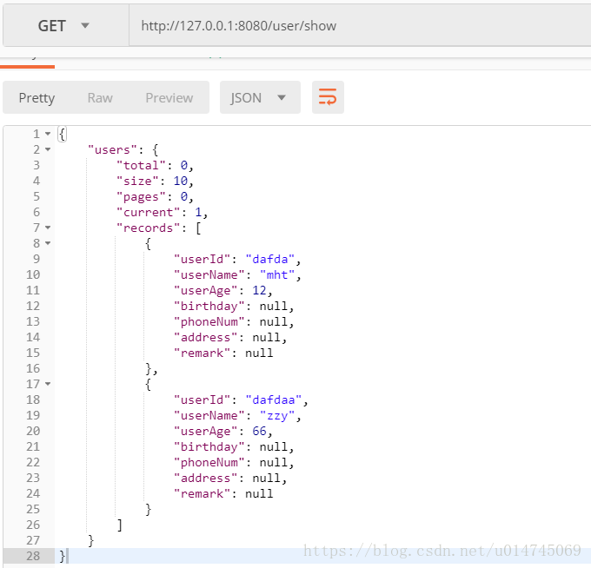This screenshot has height=568, width=591.
Task: Click "birthday" key on line 21
Action: coord(209,446)
